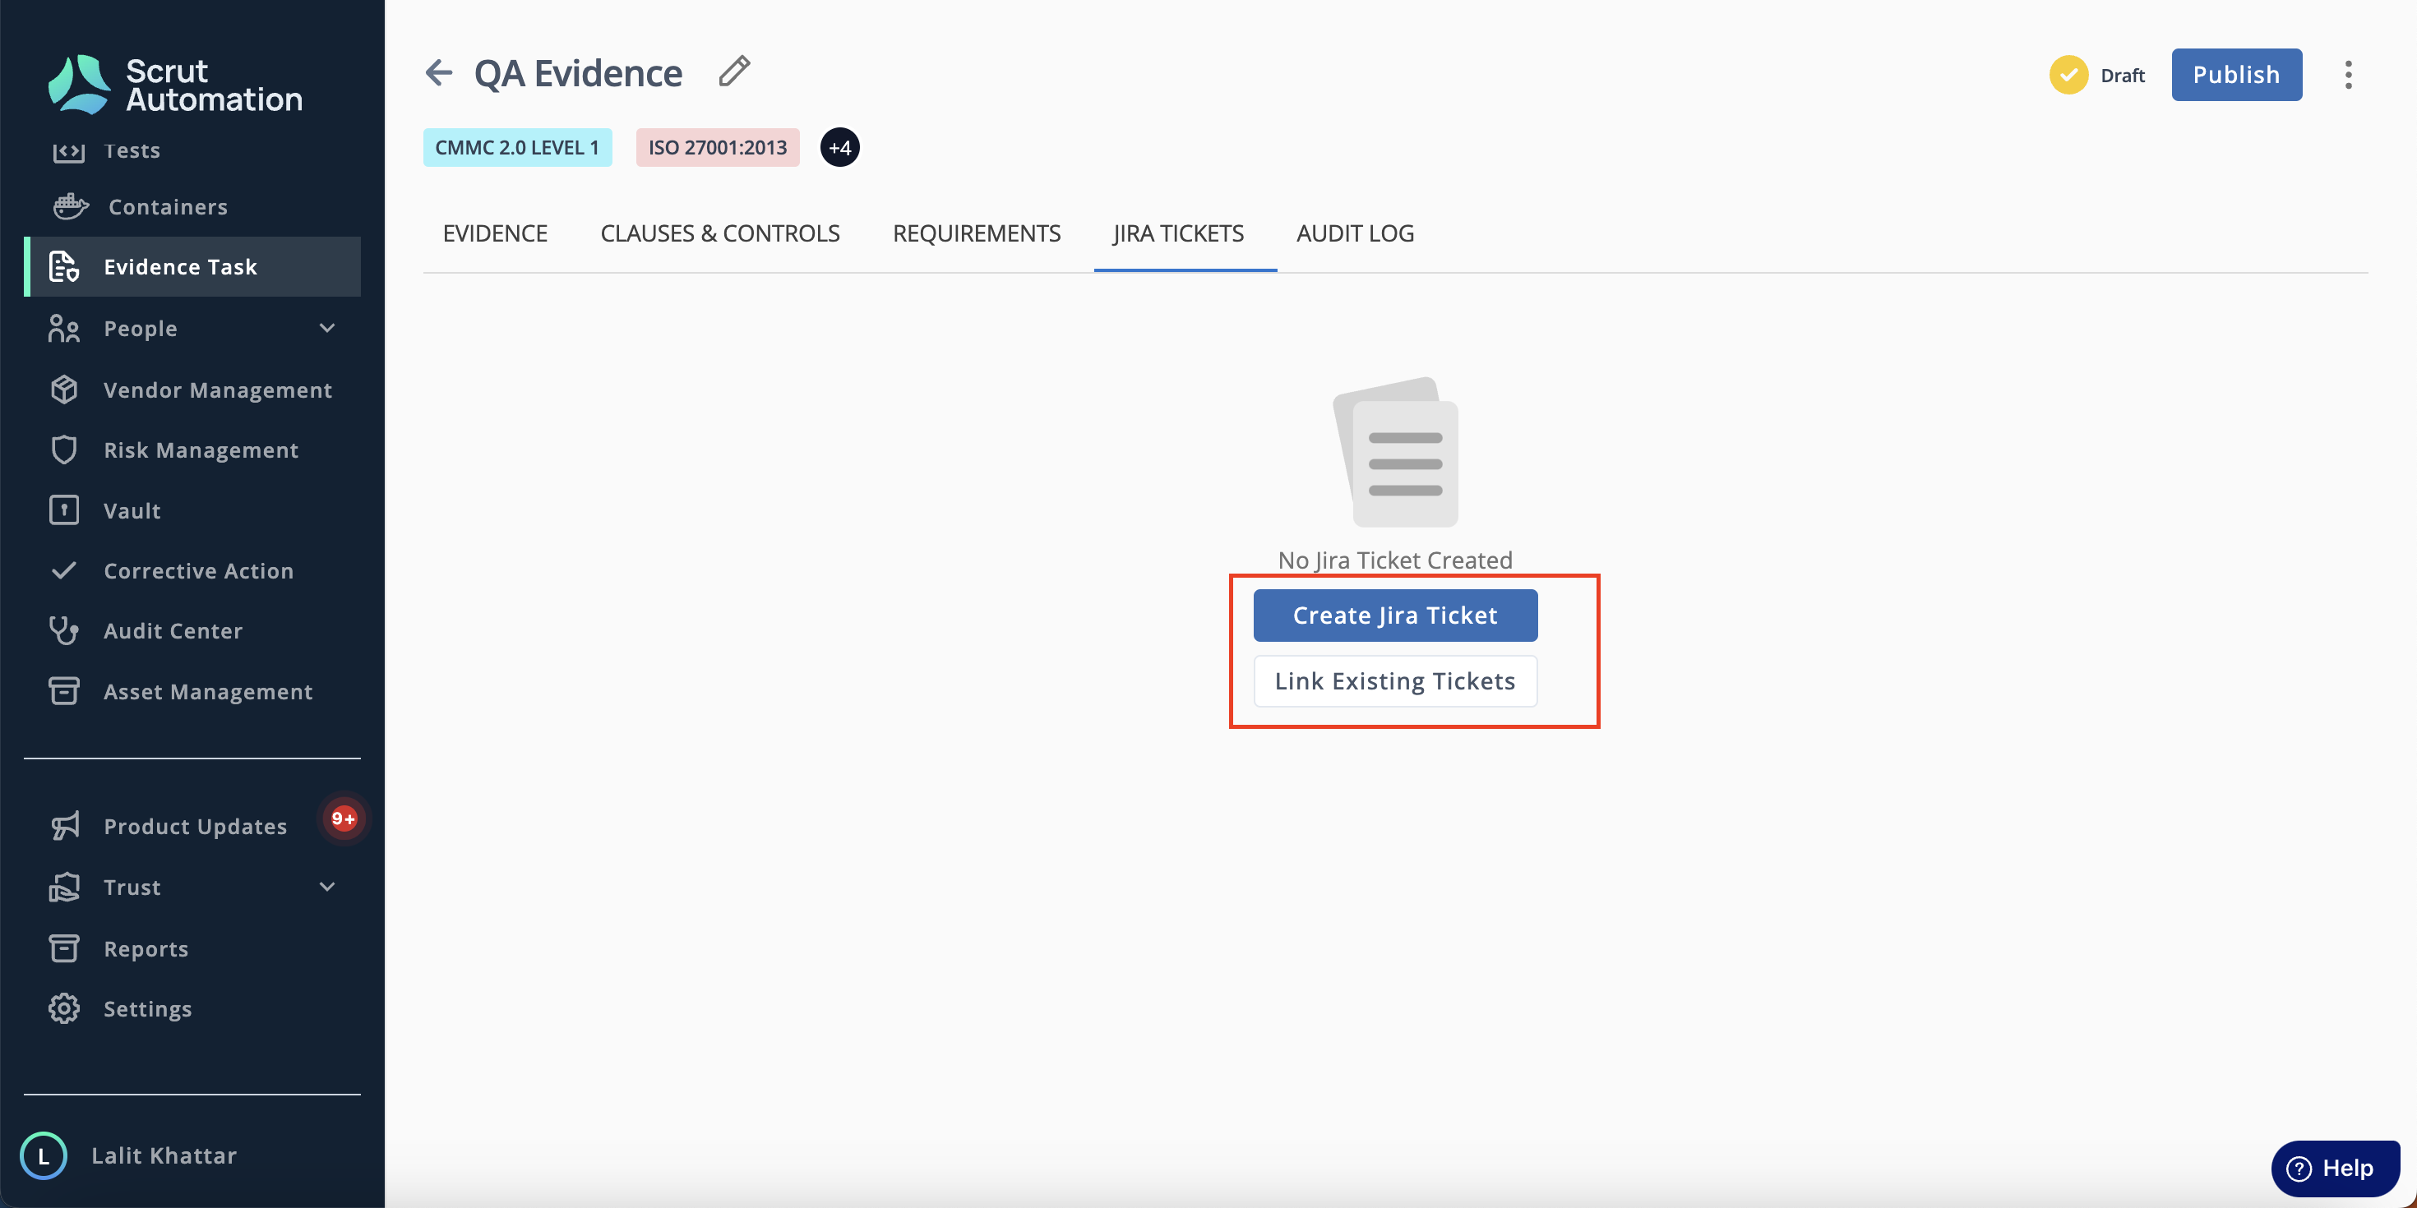Screen dimensions: 2417x1208
Task: Click the ISO 27001:2013 tag
Action: click(718, 147)
